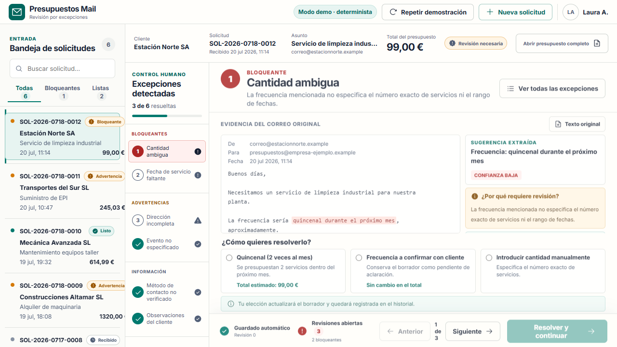Open the Fecha de servicio faltante exception
The width and height of the screenshot is (617, 347).
coord(167,175)
